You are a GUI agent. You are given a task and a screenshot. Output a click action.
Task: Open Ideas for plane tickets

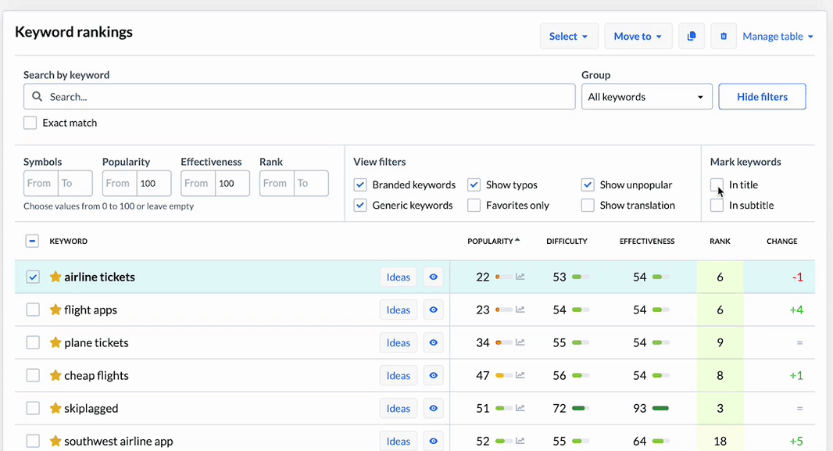point(399,342)
